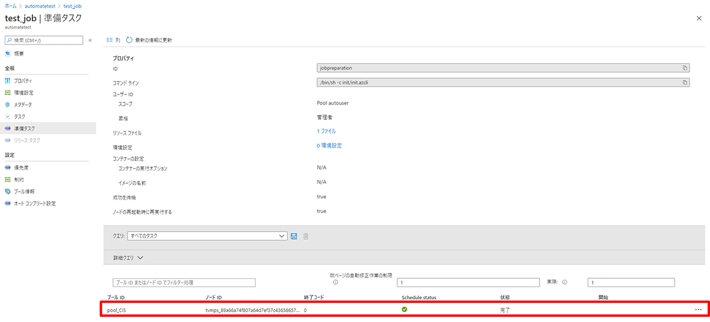710x322 pixels.
Task: Click info icon next to 実際
Action: (565, 282)
